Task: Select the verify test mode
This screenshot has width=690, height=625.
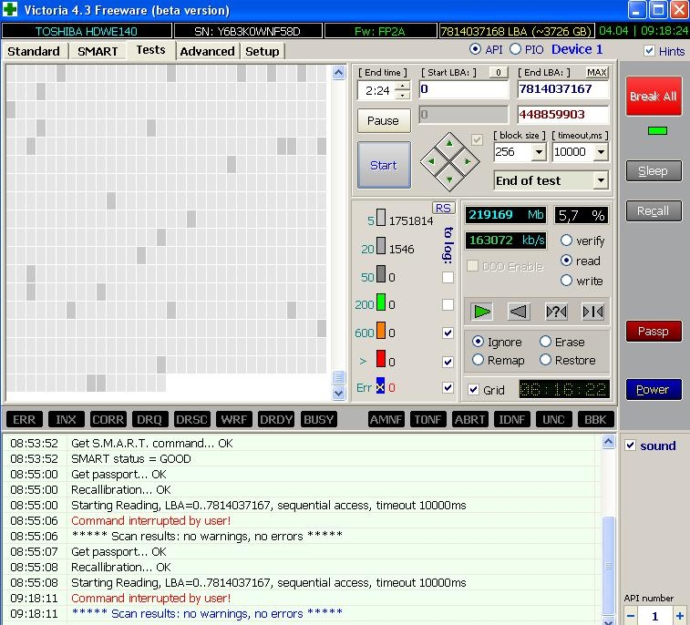Action: click(x=566, y=241)
